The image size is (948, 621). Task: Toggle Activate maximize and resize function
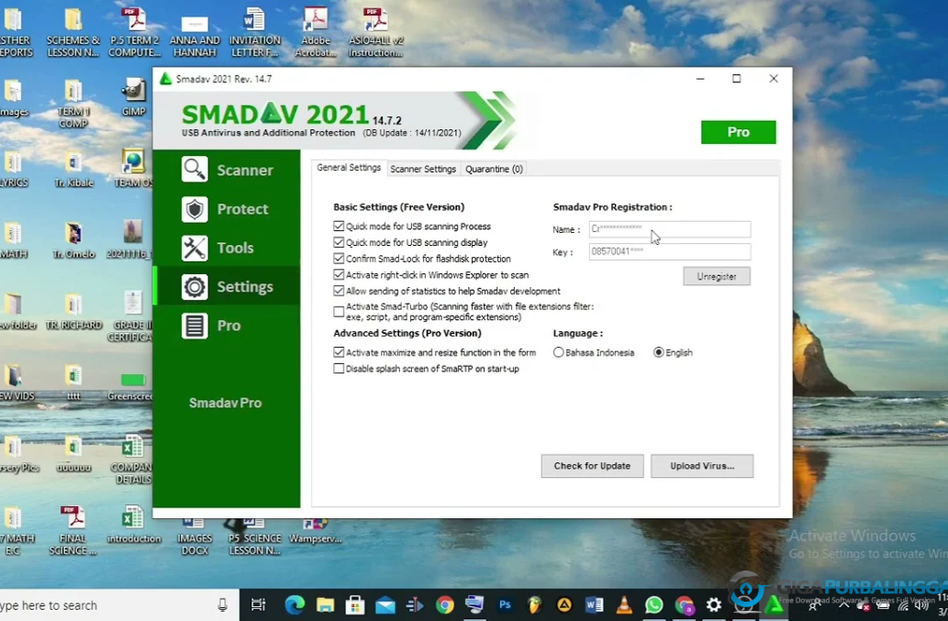[339, 352]
